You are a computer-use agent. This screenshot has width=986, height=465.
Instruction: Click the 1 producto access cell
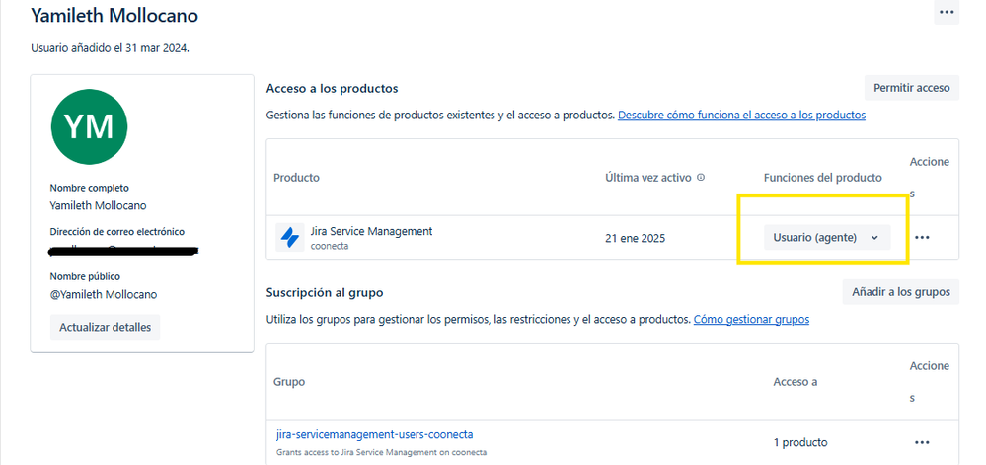[x=800, y=442]
